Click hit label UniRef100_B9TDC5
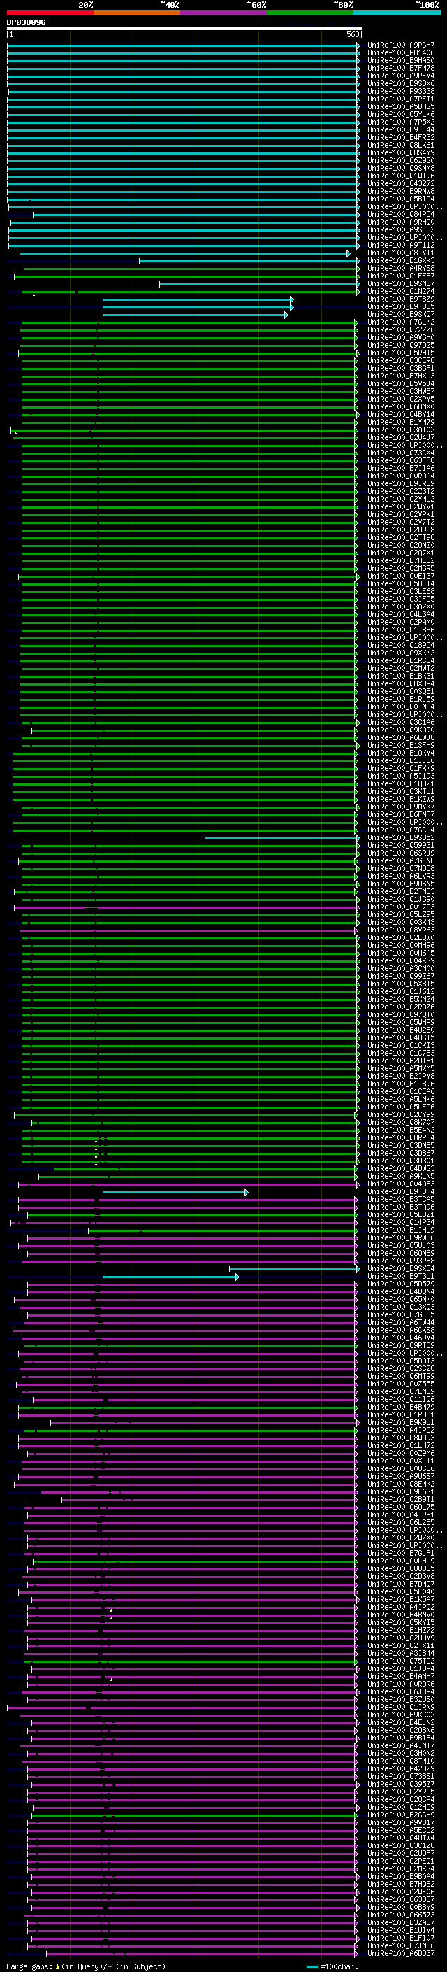447x1972 pixels. click(401, 307)
